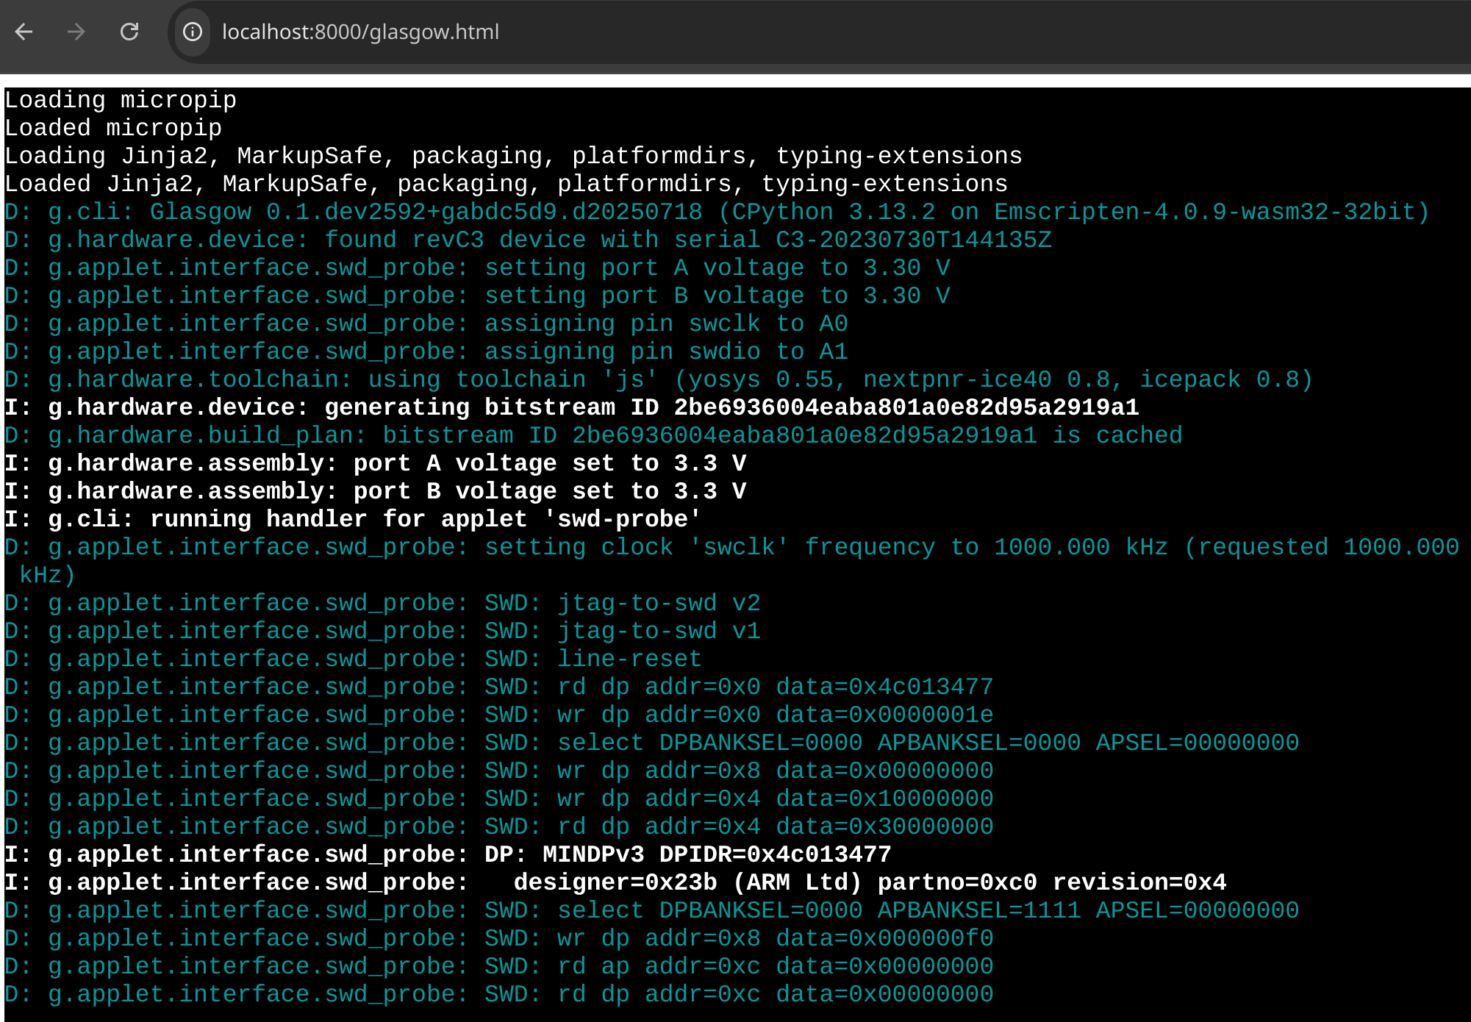Reload the page with refresh icon
The height and width of the screenshot is (1022, 1471).
click(129, 32)
